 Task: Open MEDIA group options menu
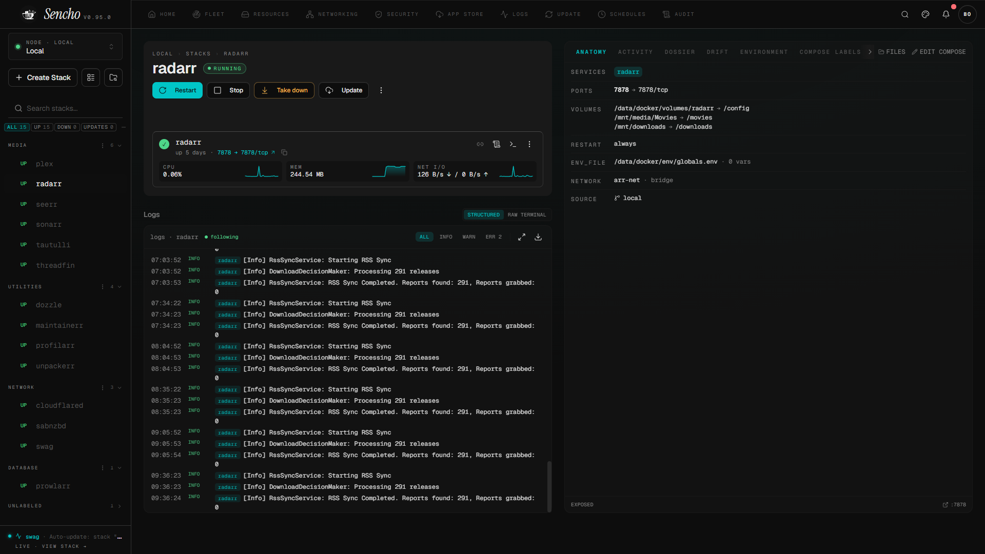tap(103, 145)
